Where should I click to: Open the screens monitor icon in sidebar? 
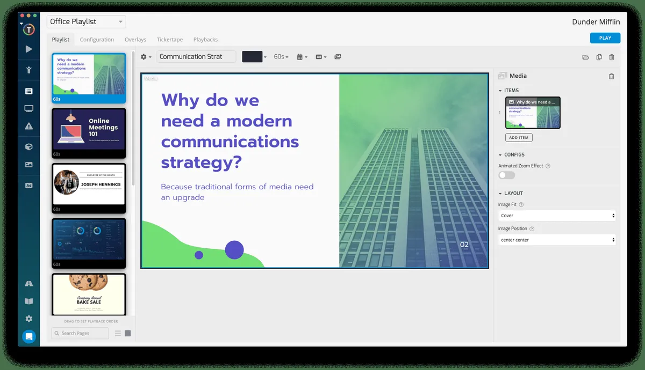[x=29, y=109]
